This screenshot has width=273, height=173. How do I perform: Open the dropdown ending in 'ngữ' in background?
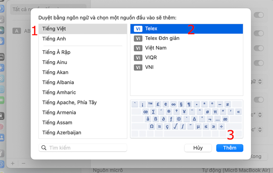260,81
